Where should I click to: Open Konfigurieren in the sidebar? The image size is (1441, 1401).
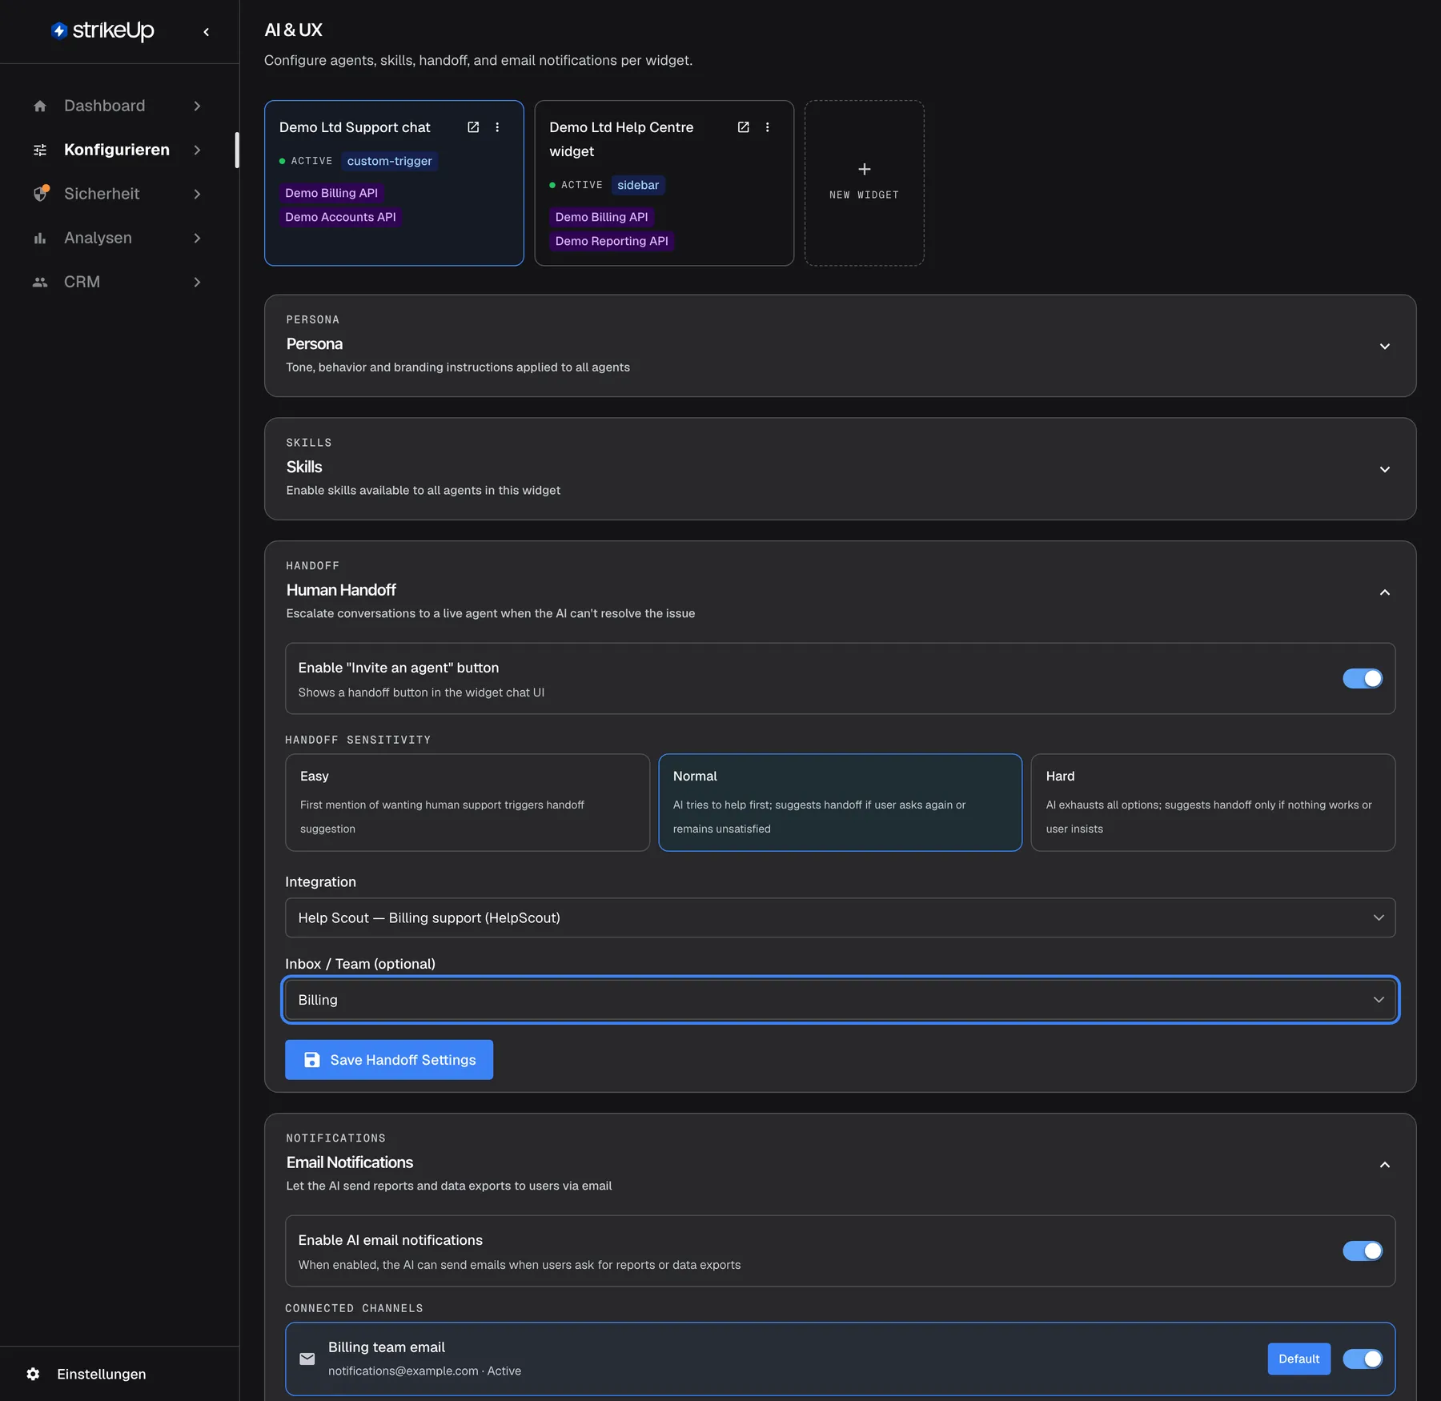pyautogui.click(x=117, y=150)
